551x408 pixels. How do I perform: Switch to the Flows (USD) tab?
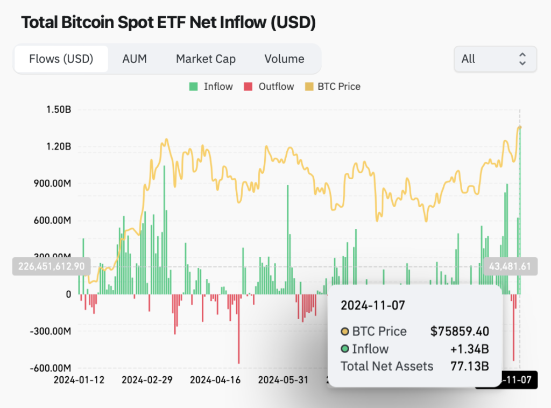click(61, 59)
